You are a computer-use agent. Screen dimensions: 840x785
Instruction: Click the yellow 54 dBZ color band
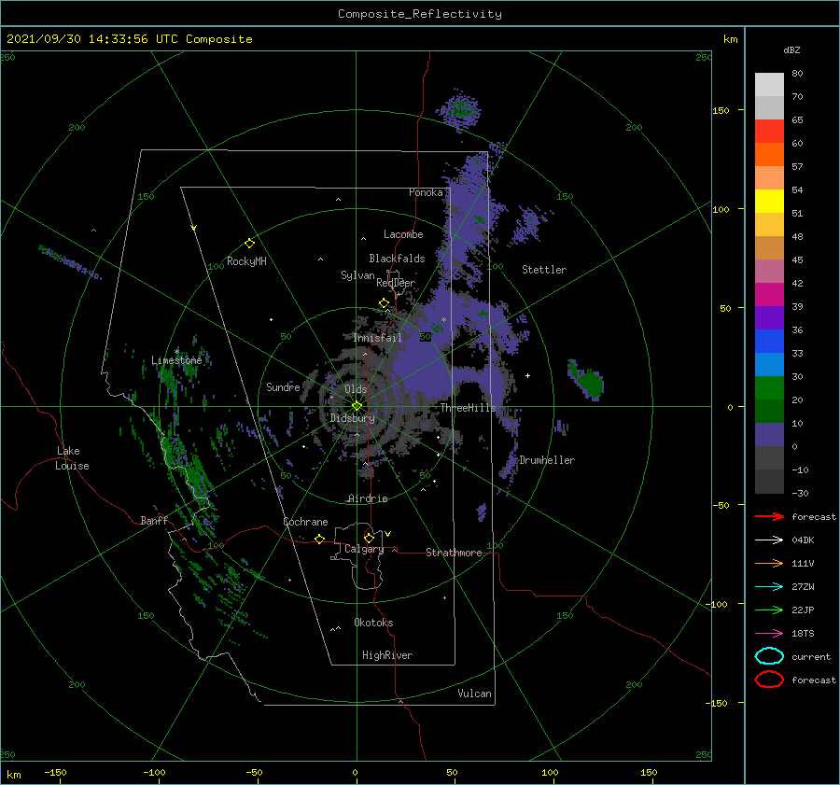769,202
